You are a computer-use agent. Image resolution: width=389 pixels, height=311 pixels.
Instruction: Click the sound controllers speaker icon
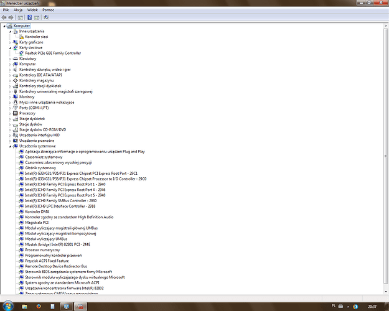[x=16, y=70]
